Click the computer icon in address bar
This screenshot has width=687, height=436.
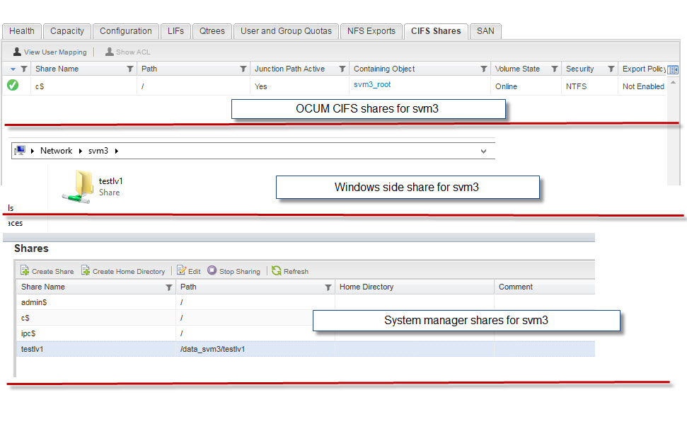(19, 150)
